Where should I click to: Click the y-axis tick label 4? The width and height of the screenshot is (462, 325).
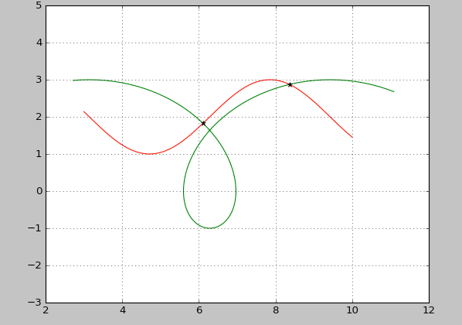pos(39,43)
